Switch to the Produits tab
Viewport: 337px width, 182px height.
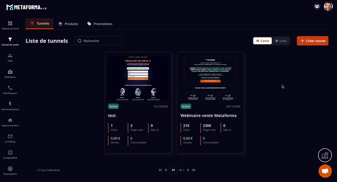tap(68, 24)
